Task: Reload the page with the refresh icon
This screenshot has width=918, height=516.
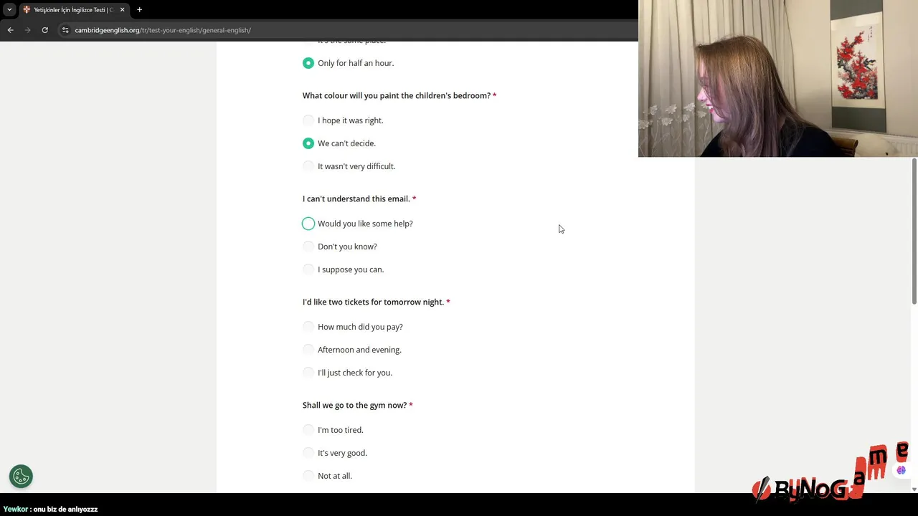Action: point(44,30)
